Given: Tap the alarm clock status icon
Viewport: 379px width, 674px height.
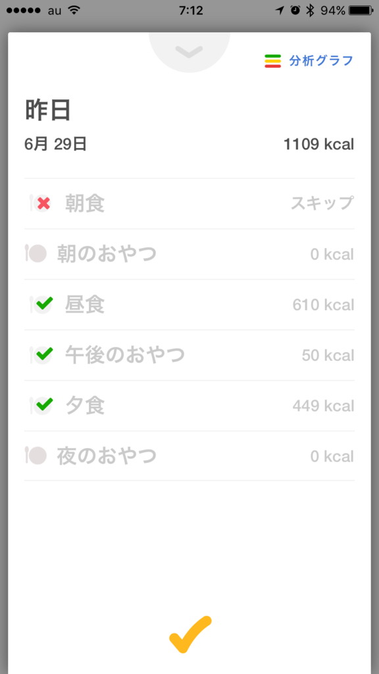Looking at the screenshot, I should coord(295,11).
